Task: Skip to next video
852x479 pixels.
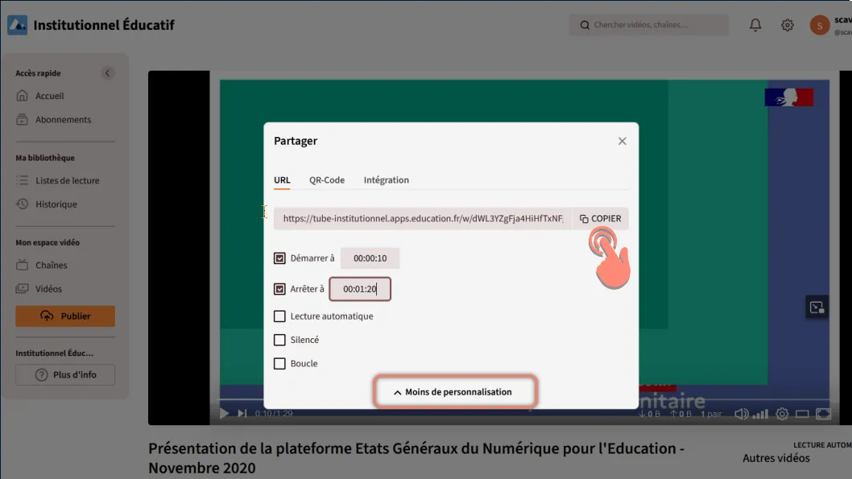Action: (242, 414)
